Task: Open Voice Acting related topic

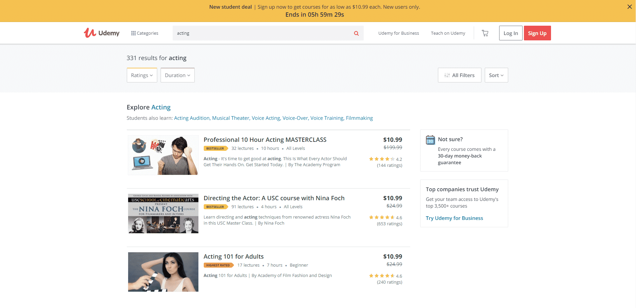Action: [x=266, y=118]
